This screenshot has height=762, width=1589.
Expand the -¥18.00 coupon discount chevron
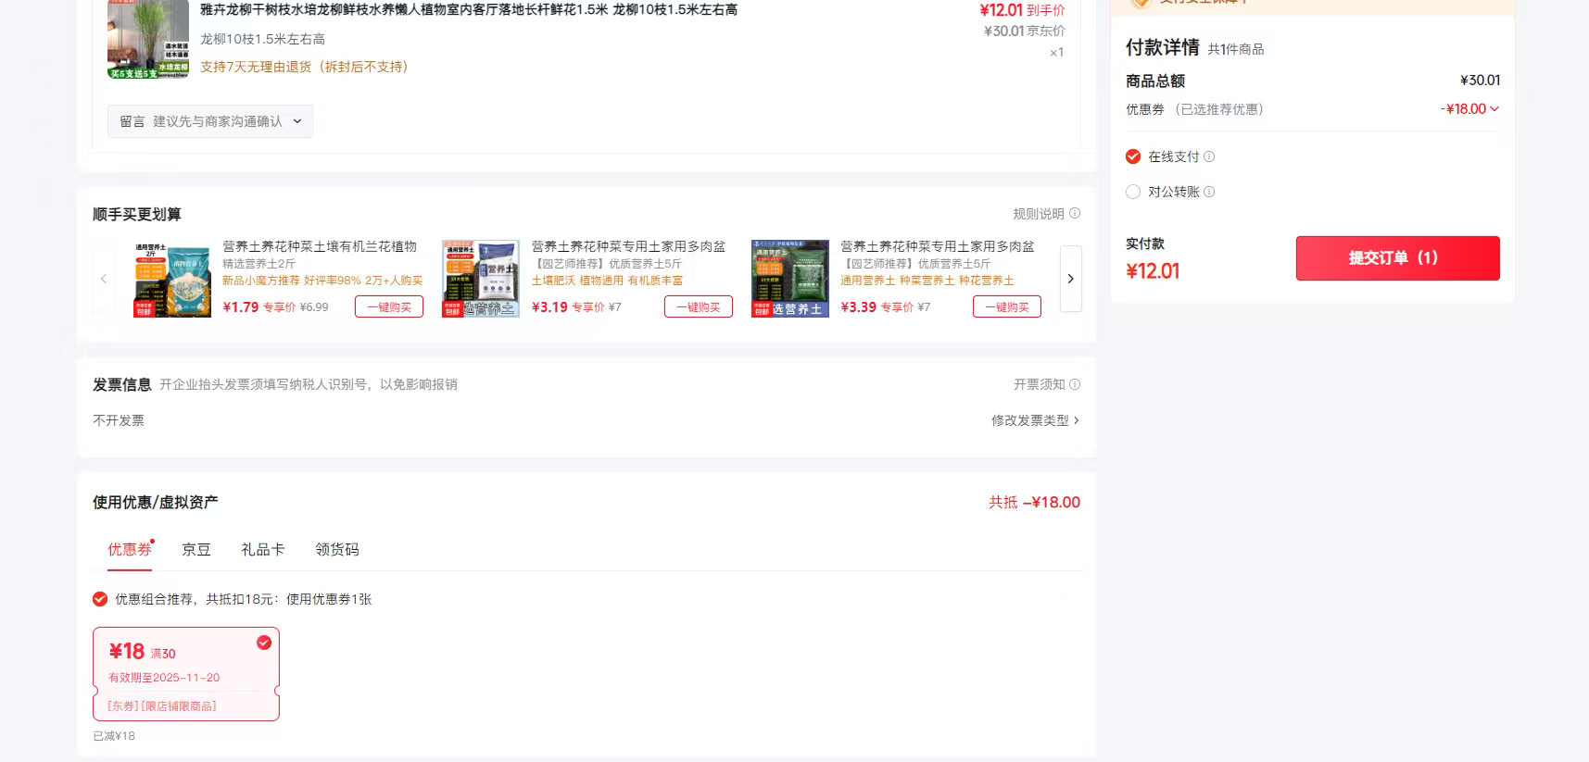1494,109
